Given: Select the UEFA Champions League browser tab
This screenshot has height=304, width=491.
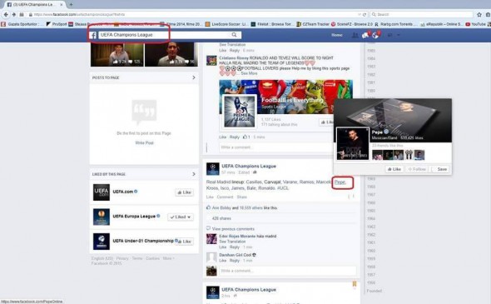Looking at the screenshot, I should pos(34,4).
